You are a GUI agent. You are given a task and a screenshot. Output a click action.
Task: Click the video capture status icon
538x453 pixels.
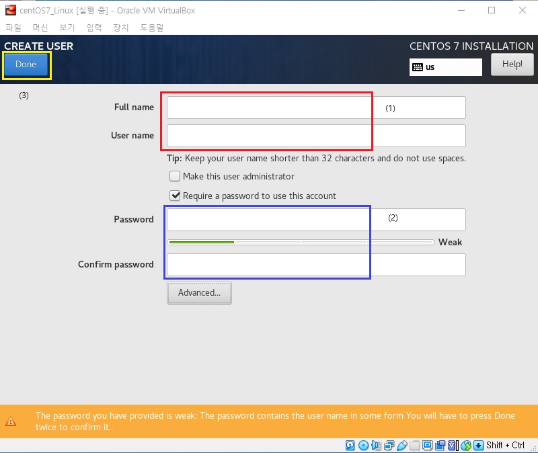[440, 445]
